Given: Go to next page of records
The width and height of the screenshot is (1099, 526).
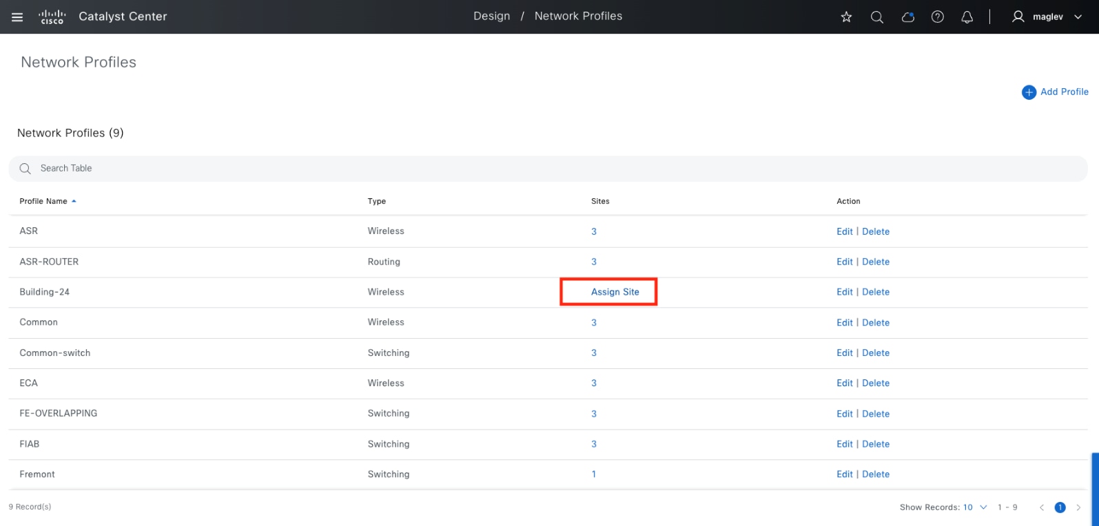Looking at the screenshot, I should 1078,507.
